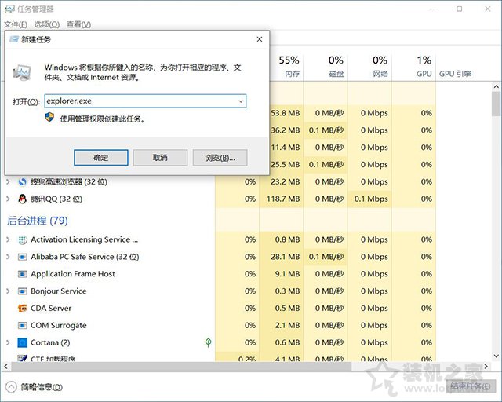
Task: Click the horizontal scrollbar right arrow
Action: pyautogui.click(x=486, y=366)
